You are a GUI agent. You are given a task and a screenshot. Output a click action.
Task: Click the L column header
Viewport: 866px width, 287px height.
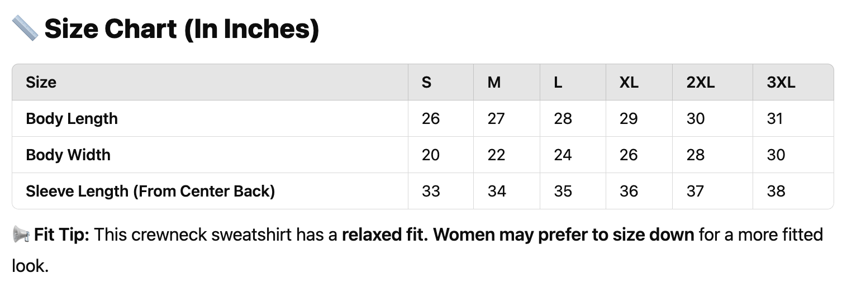558,83
